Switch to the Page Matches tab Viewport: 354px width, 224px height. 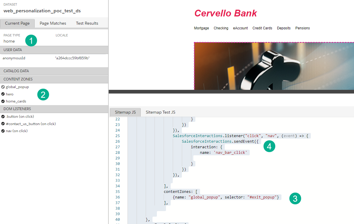pyautogui.click(x=53, y=23)
